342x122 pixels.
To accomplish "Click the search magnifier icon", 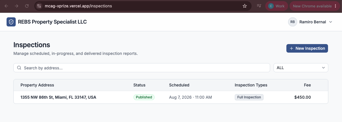I will pos(19,68).
